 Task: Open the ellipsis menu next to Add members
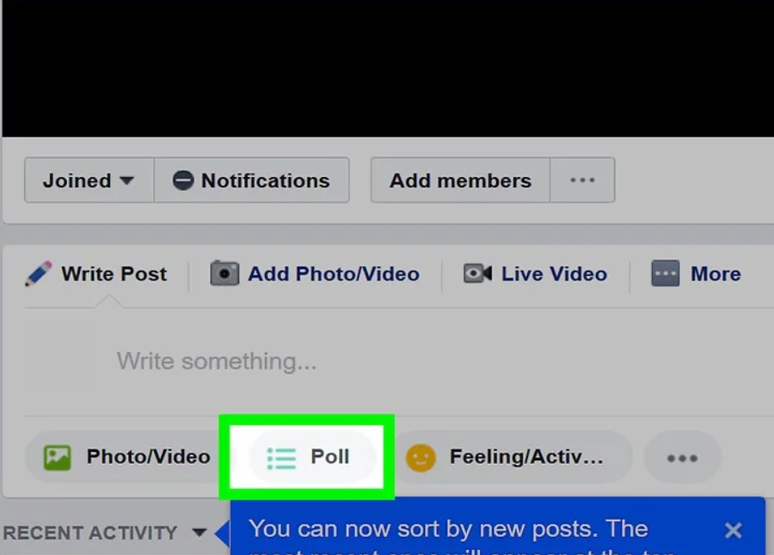tap(582, 180)
